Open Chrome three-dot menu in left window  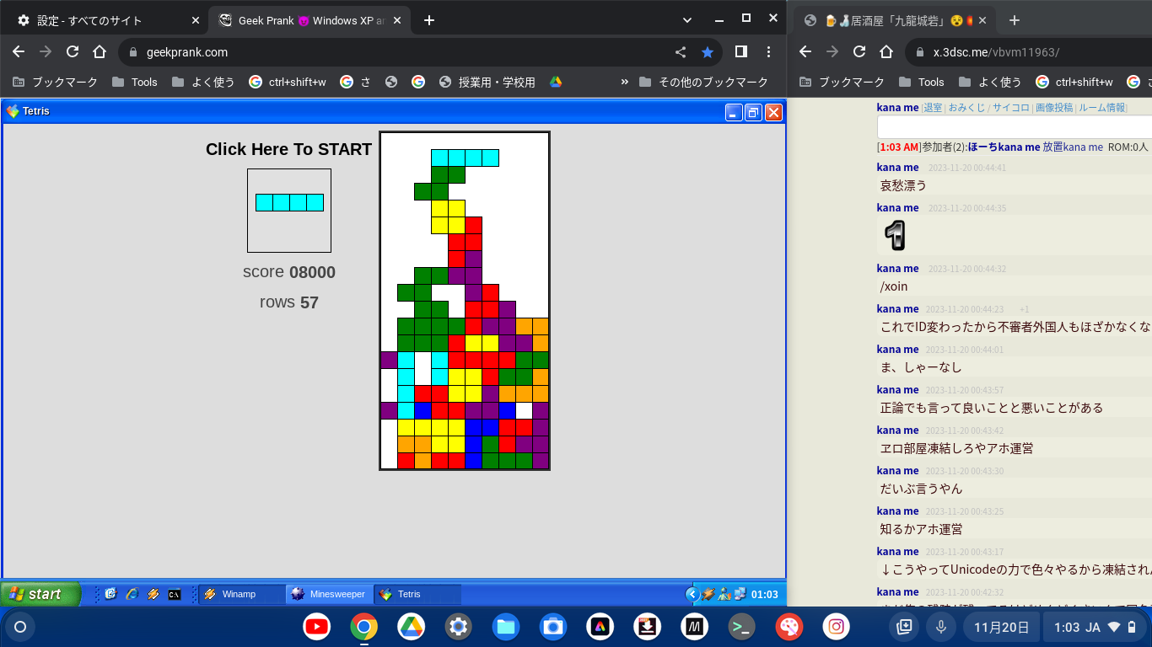pos(768,51)
